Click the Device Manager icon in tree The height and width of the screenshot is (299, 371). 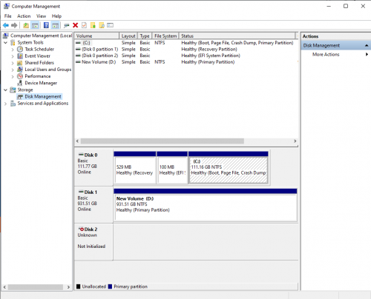coord(20,83)
